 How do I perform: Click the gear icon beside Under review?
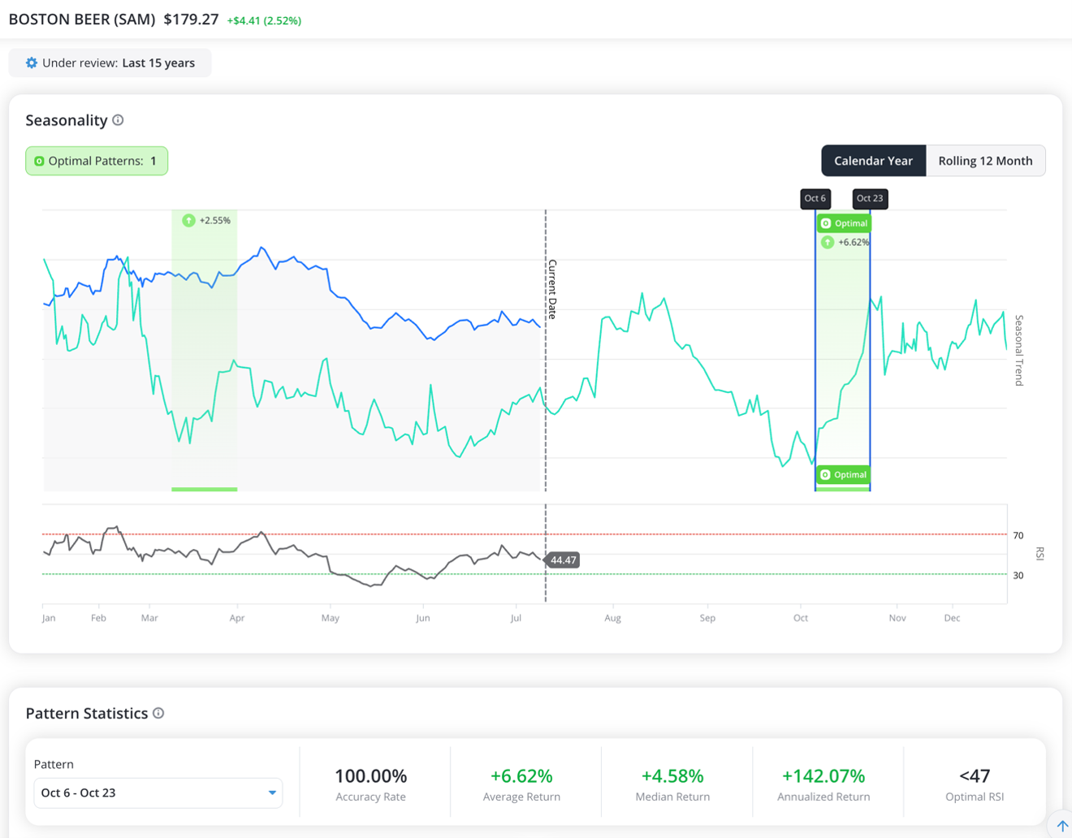[32, 63]
